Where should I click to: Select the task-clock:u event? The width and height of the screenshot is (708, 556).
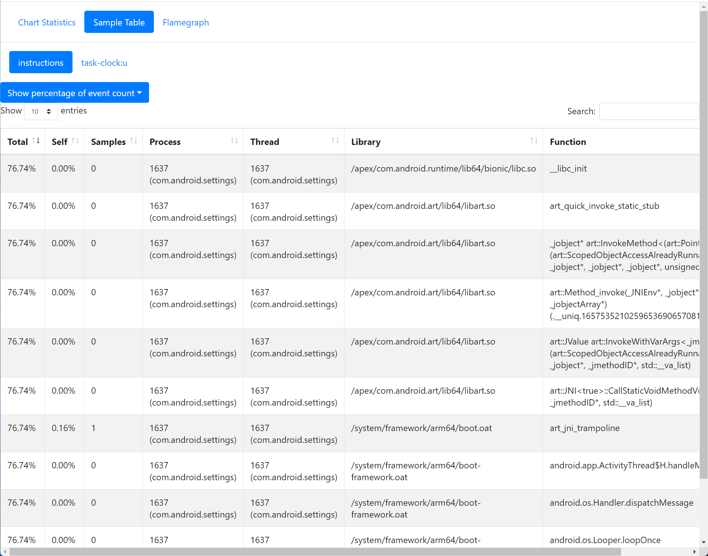[x=104, y=63]
